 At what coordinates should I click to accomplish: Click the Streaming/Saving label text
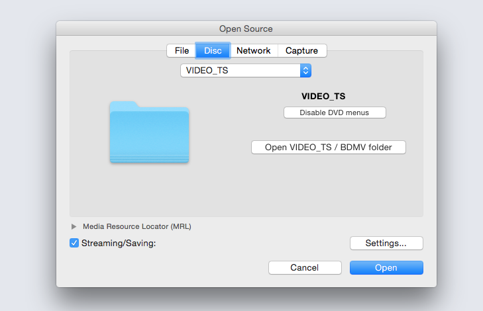119,244
